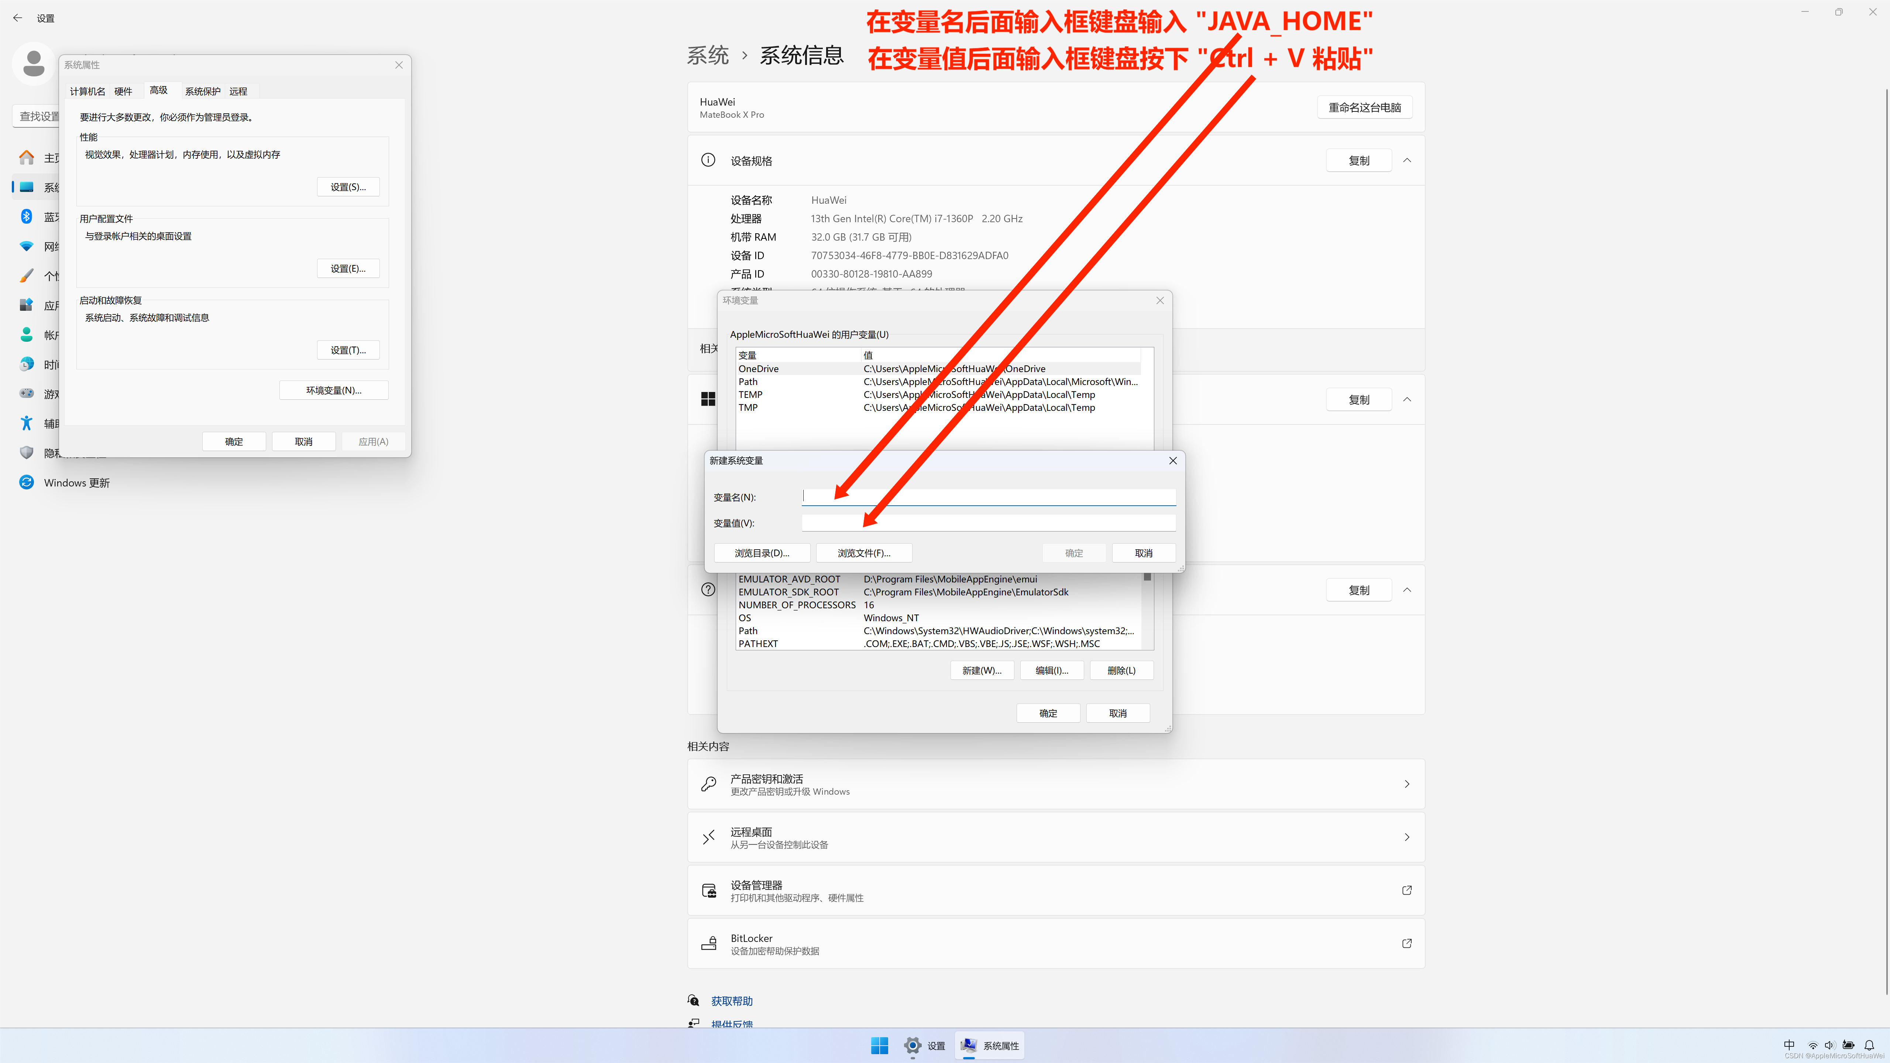Screen dimensions: 1890x1063
Task: Open network settings from the sidebar
Action: [x=27, y=246]
